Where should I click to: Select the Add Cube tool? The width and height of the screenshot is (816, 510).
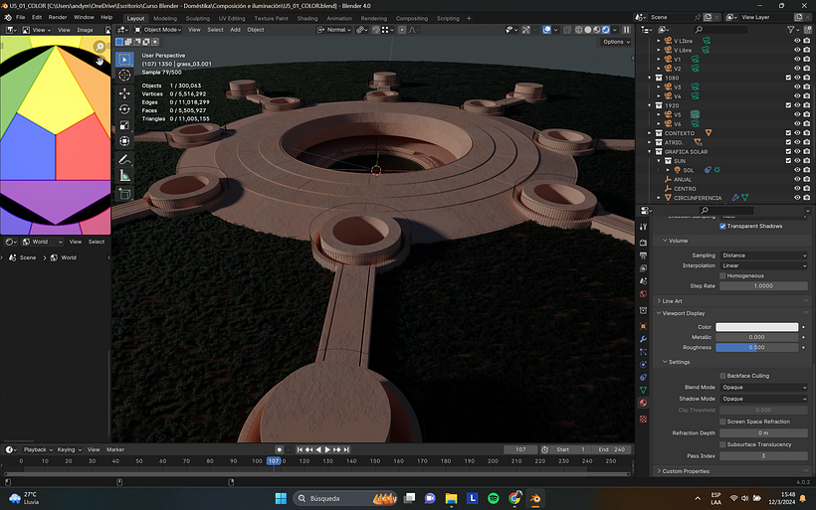[x=124, y=194]
